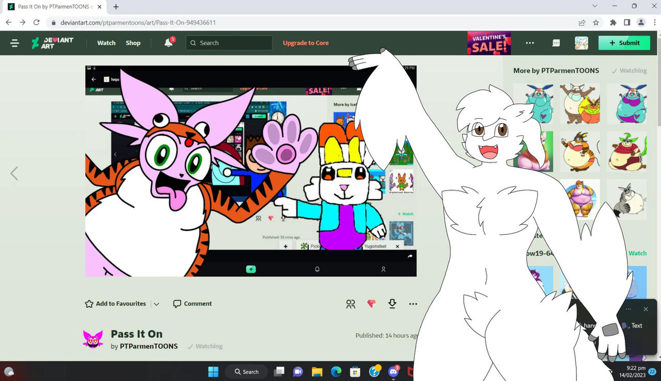Open the PTParmenTOONS author link

[x=149, y=346]
